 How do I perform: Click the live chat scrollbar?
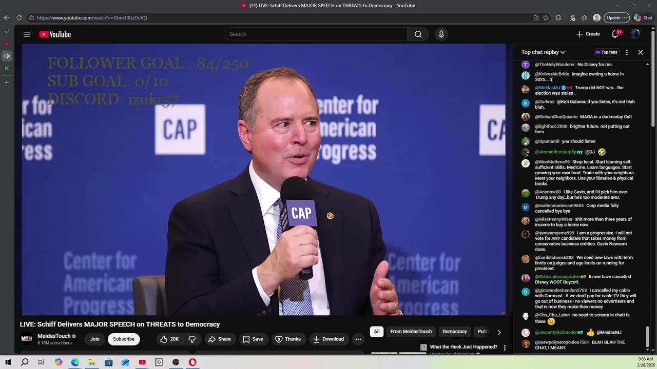point(648,205)
